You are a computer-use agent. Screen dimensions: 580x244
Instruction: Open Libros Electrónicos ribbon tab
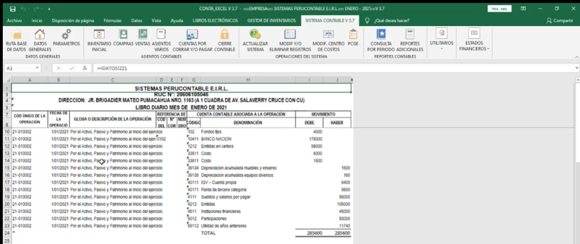[215, 21]
